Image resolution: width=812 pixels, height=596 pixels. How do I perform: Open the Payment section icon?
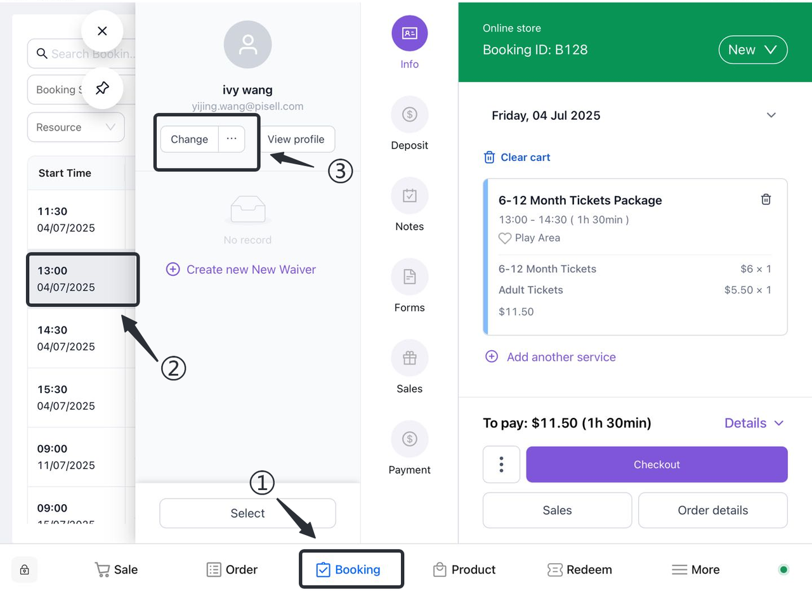[x=410, y=439]
